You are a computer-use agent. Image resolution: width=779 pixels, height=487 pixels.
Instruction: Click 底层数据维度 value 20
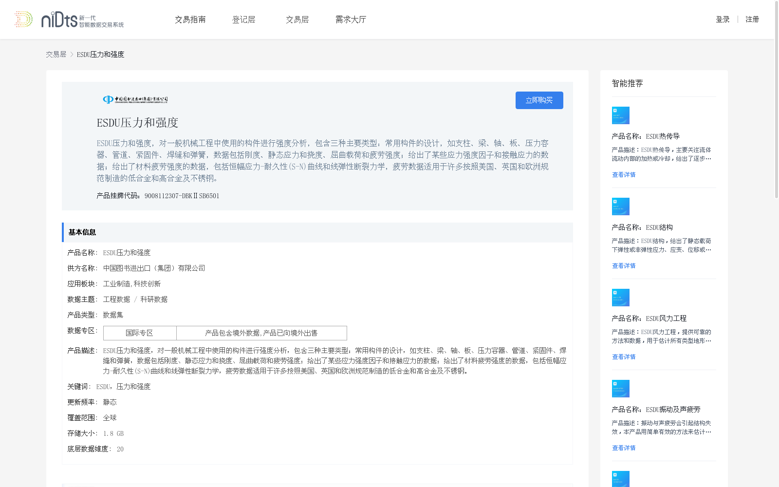(120, 449)
